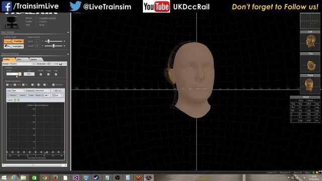Viewport: 322px width, 181px height.
Task: Open the Axis Yaw dropdown
Action: [x=18, y=90]
